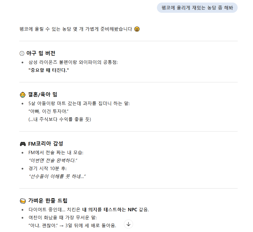Image resolution: width=253 pixels, height=232 pixels.
Task: Click the italic quote “선수들이 이해를 못 하네...”
Action: pyautogui.click(x=57, y=177)
